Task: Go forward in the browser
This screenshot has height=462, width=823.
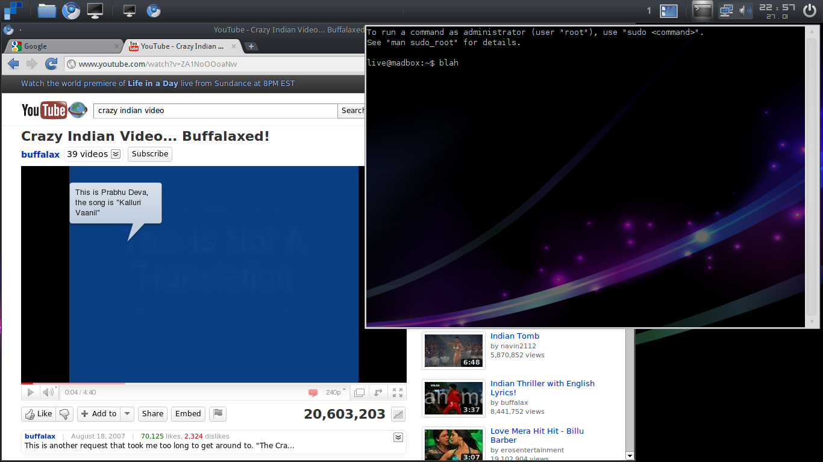Action: coord(32,64)
